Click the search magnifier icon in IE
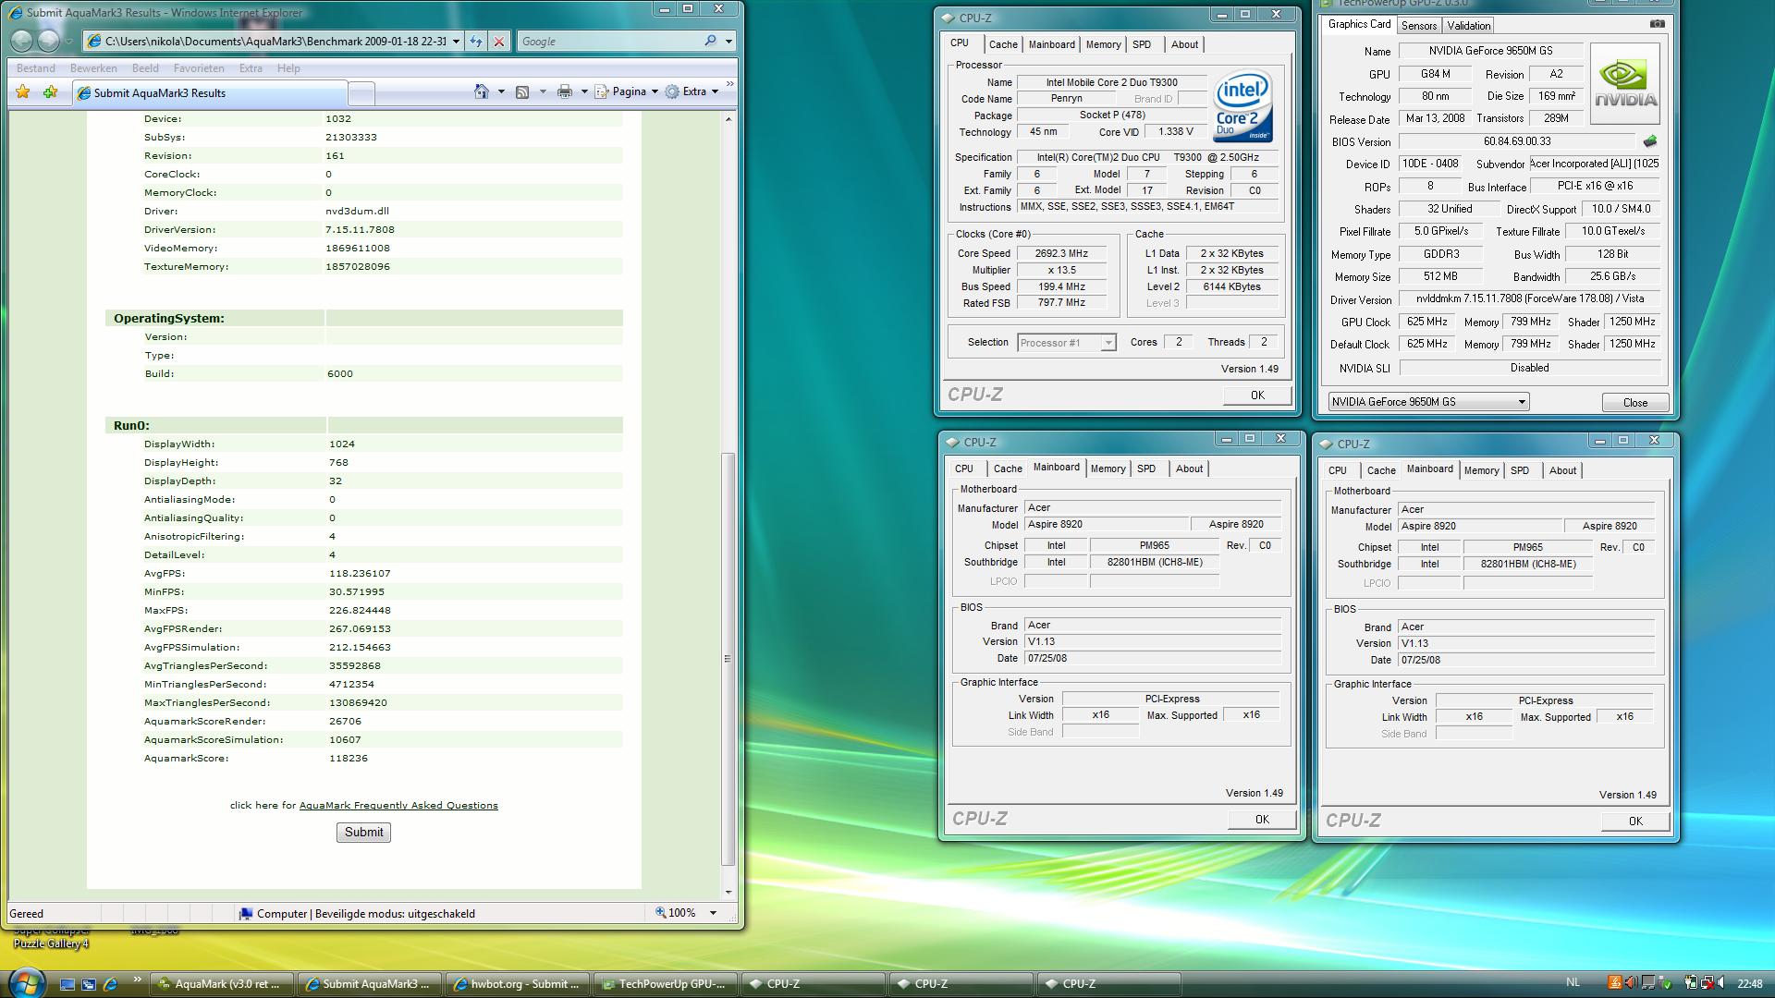Image resolution: width=1775 pixels, height=998 pixels. [710, 41]
